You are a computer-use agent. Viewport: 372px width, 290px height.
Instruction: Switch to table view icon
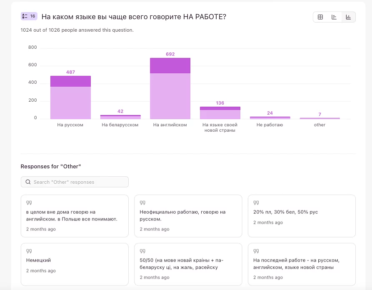320,17
